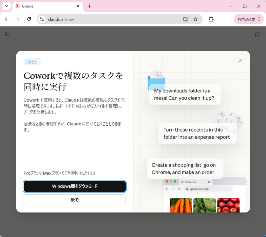The width and height of the screenshot is (266, 237).
Task: Click the 後で button
Action: pyautogui.click(x=75, y=200)
